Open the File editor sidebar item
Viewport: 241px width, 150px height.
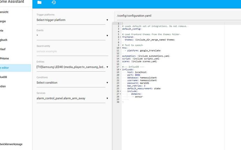point(15,68)
